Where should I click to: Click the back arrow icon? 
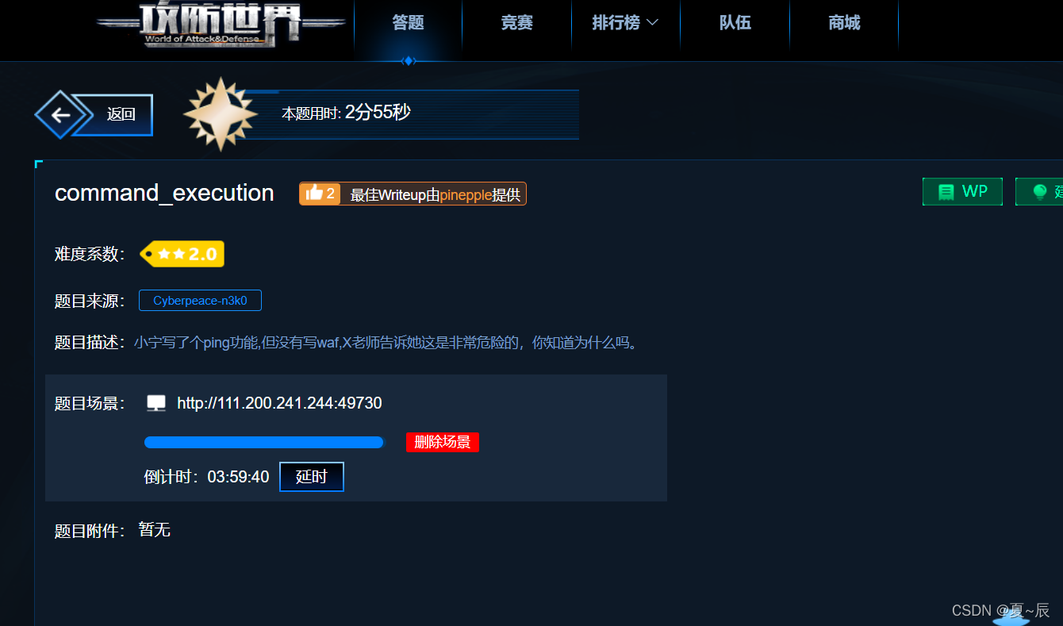click(x=60, y=115)
